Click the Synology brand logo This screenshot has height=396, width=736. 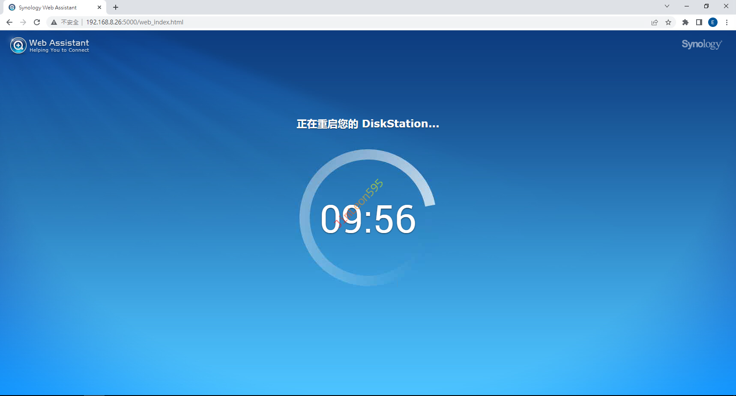click(x=701, y=44)
